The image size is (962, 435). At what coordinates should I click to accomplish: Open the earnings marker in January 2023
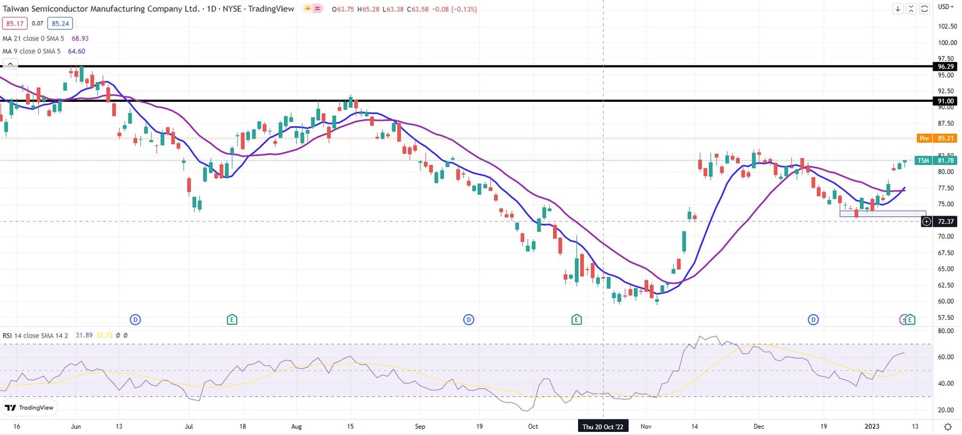pyautogui.click(x=911, y=319)
